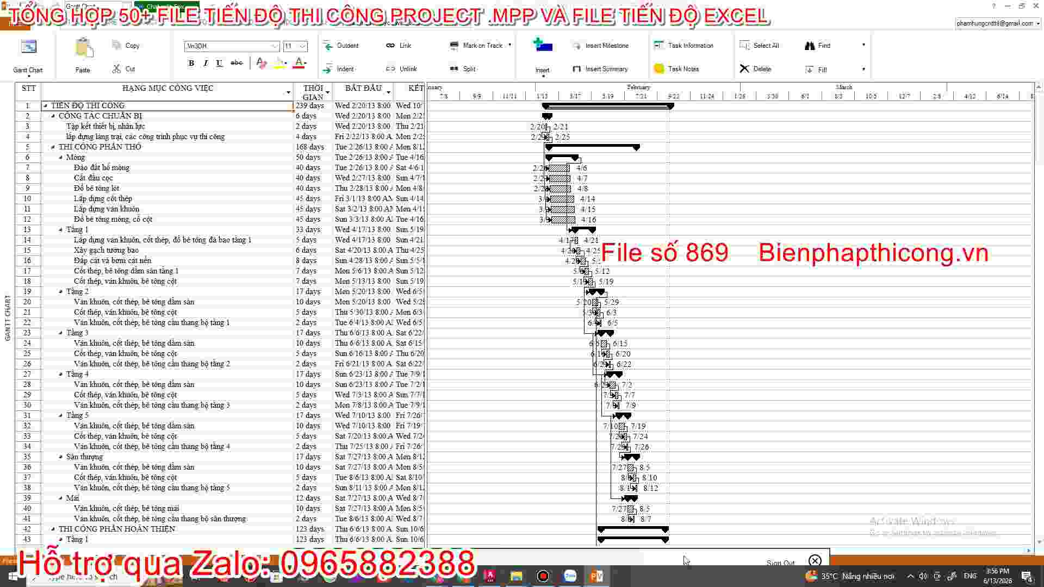Apply the Bold formatting icon
The image size is (1044, 587).
click(x=191, y=63)
